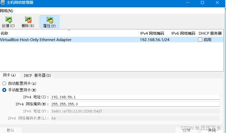
Task: Click the 关闭 close button
Action: pyautogui.click(x=212, y=130)
